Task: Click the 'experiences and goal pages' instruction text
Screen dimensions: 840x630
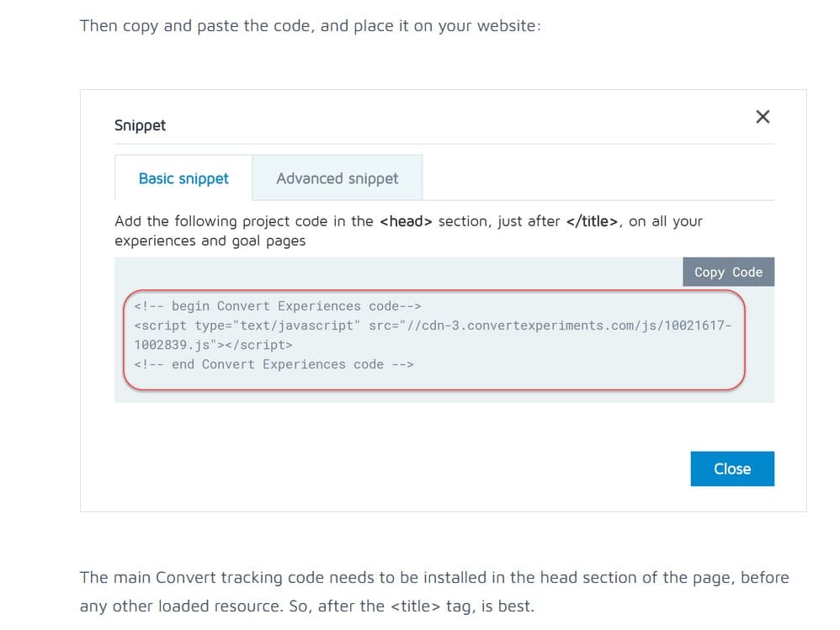Action: [210, 241]
